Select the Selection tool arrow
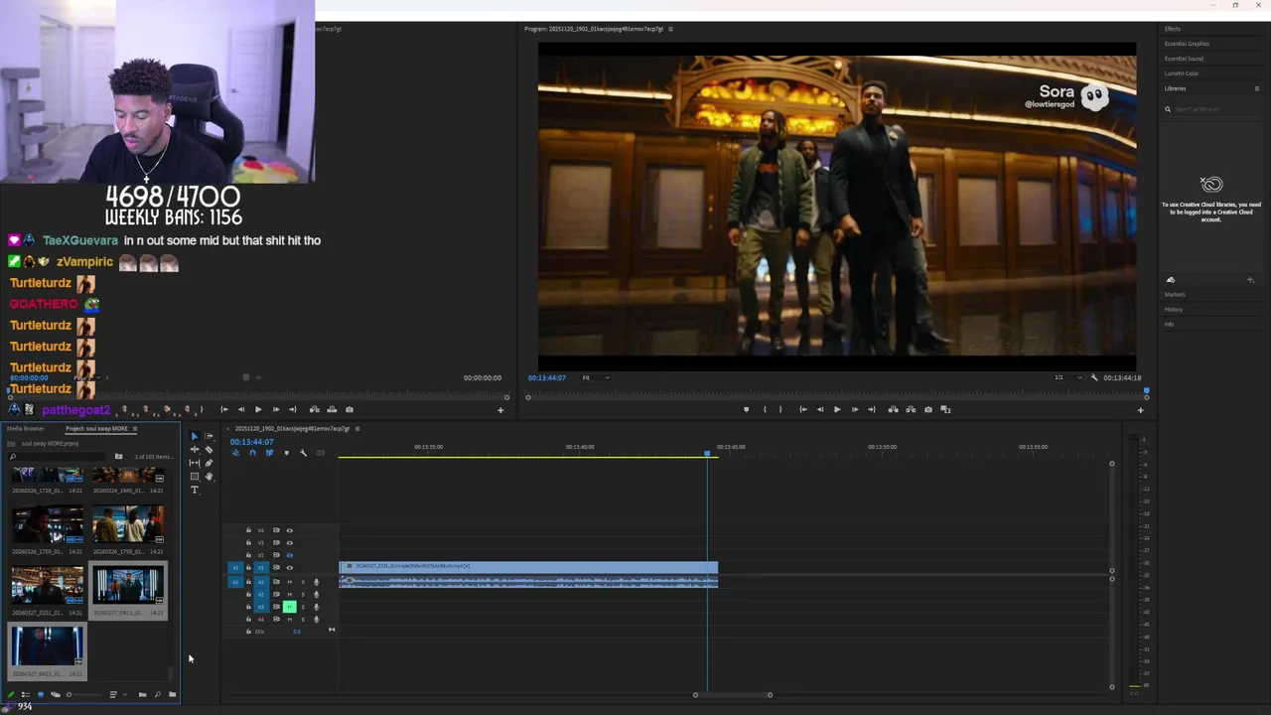The image size is (1271, 715). pyautogui.click(x=195, y=436)
